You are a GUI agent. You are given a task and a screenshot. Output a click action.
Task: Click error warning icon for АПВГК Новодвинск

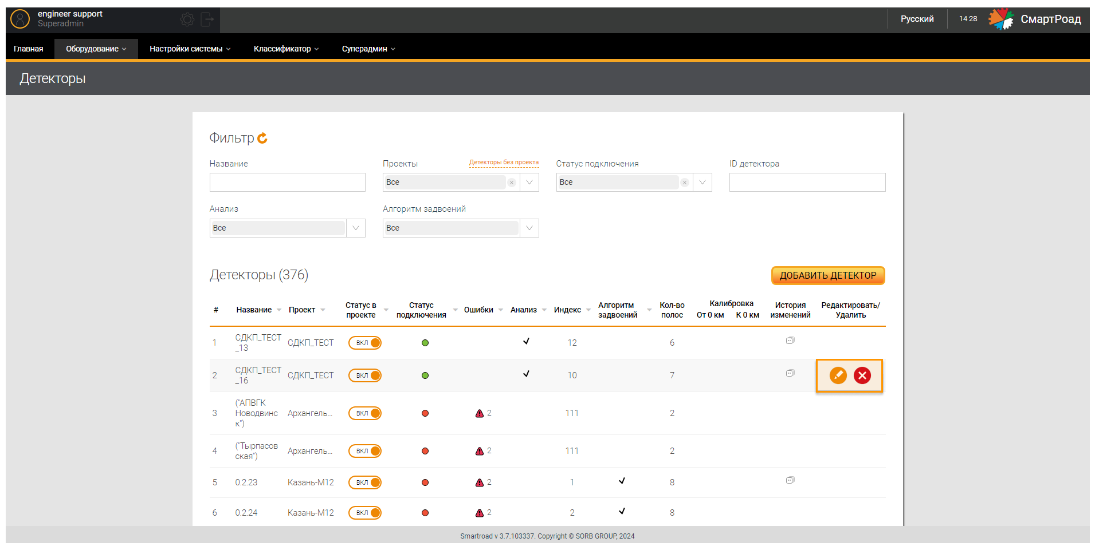(x=480, y=413)
